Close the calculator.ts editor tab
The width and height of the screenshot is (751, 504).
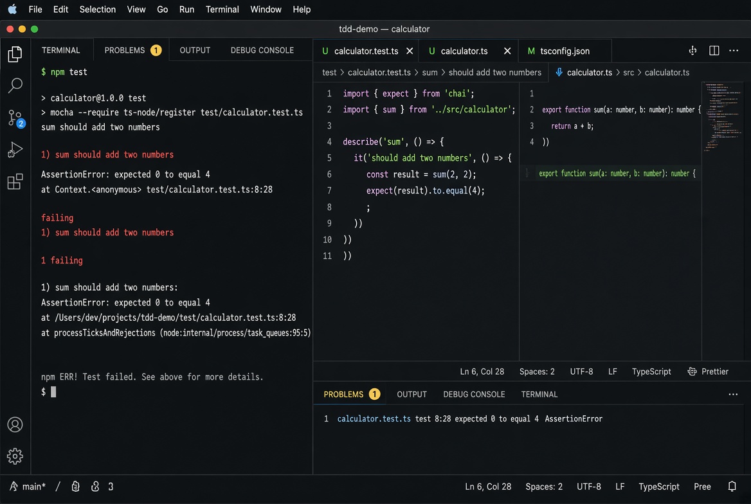pyautogui.click(x=507, y=51)
